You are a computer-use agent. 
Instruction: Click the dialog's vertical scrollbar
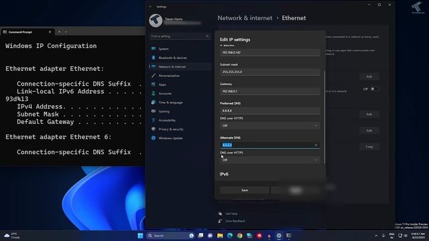[324, 118]
